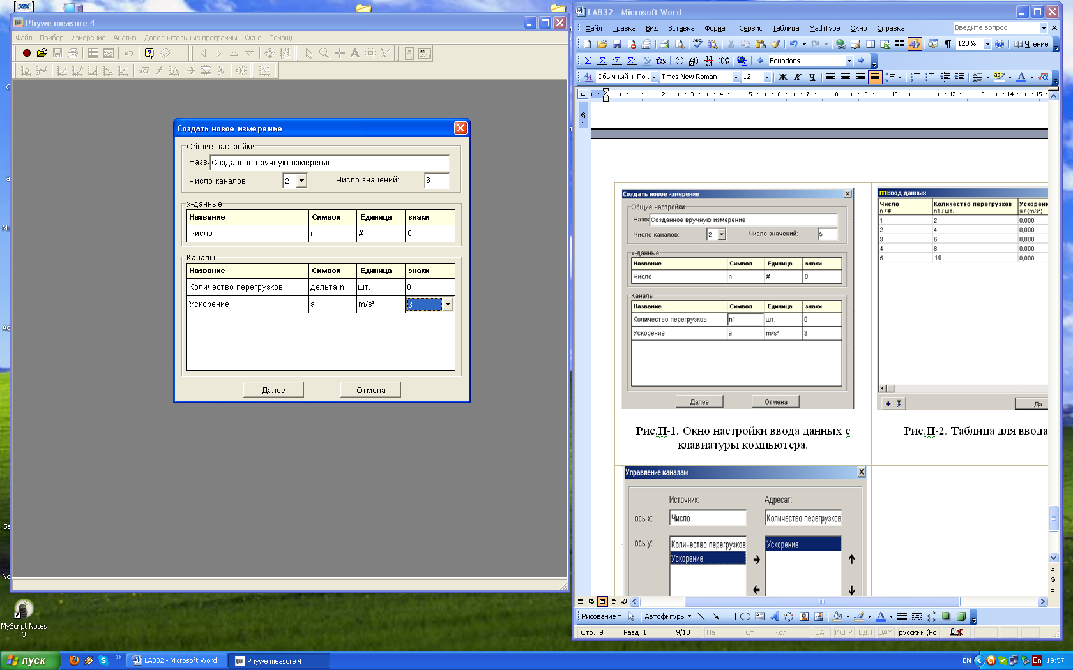Switch to Phywe measure 4 taskbar button
Screen dimensions: 1073x670
280,661
